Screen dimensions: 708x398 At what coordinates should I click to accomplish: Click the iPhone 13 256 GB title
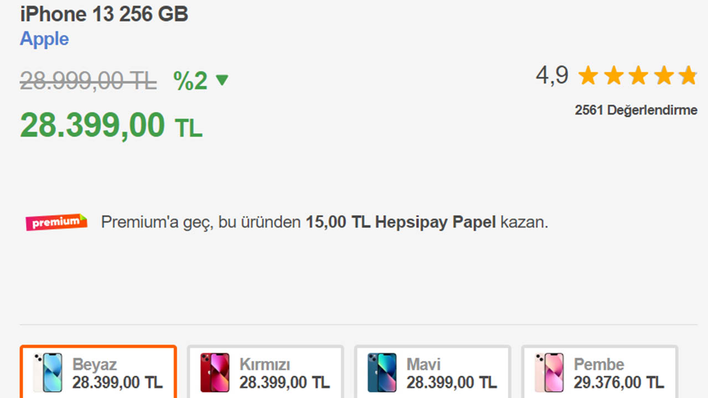[x=104, y=14]
